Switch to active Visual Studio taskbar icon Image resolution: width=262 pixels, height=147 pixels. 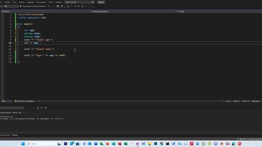[x=138, y=144]
